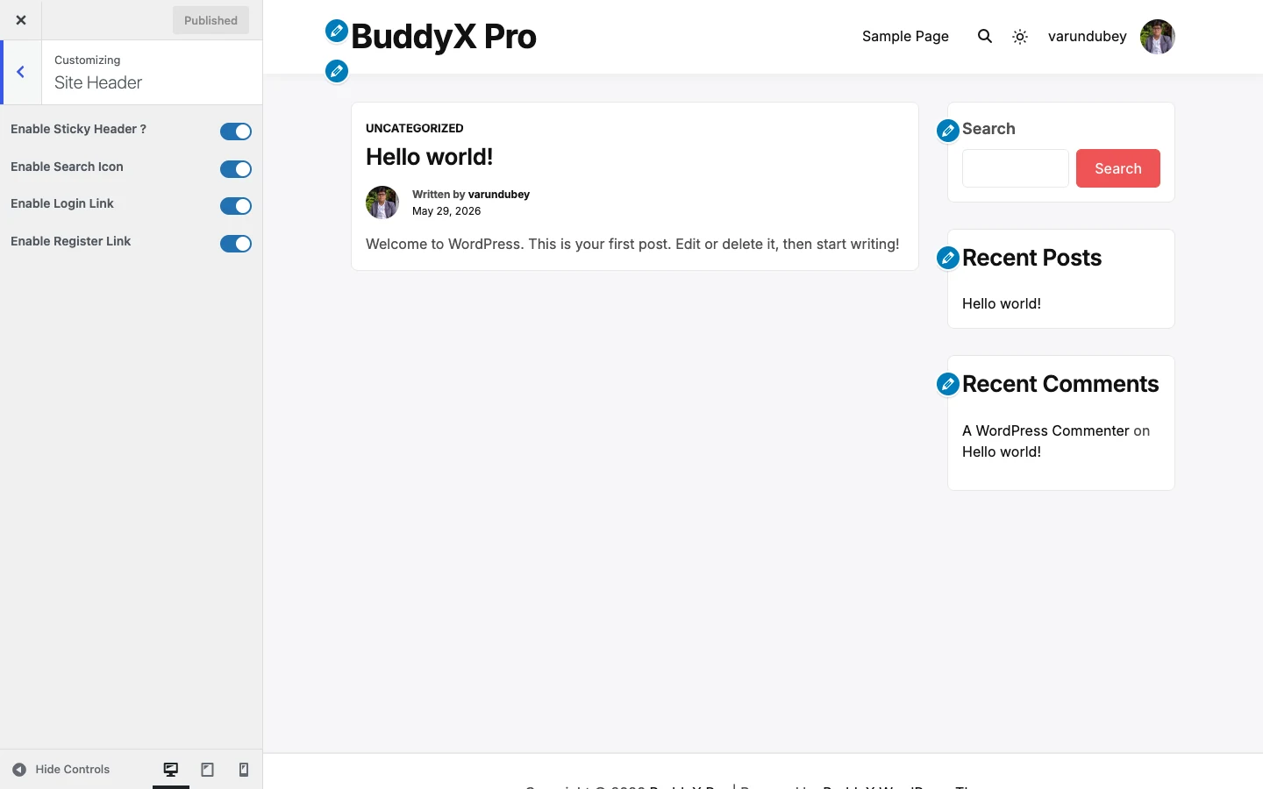Click the May 29, 2026 post date

pos(446,211)
